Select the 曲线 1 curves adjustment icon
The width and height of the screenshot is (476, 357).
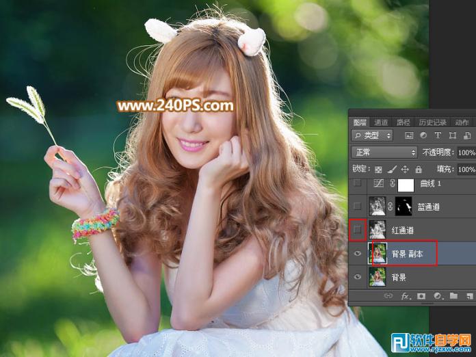378,183
